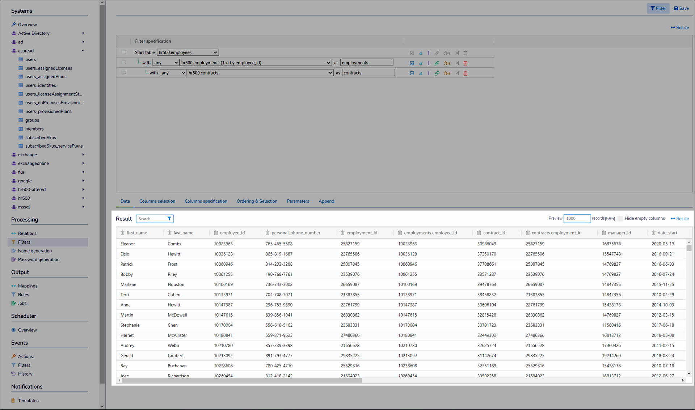This screenshot has height=410, width=695.
Task: Open Name generation in Processing
Action: point(35,251)
